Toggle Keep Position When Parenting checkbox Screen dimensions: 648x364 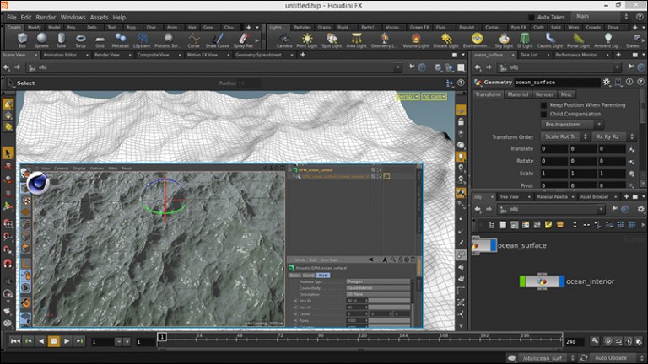544,105
